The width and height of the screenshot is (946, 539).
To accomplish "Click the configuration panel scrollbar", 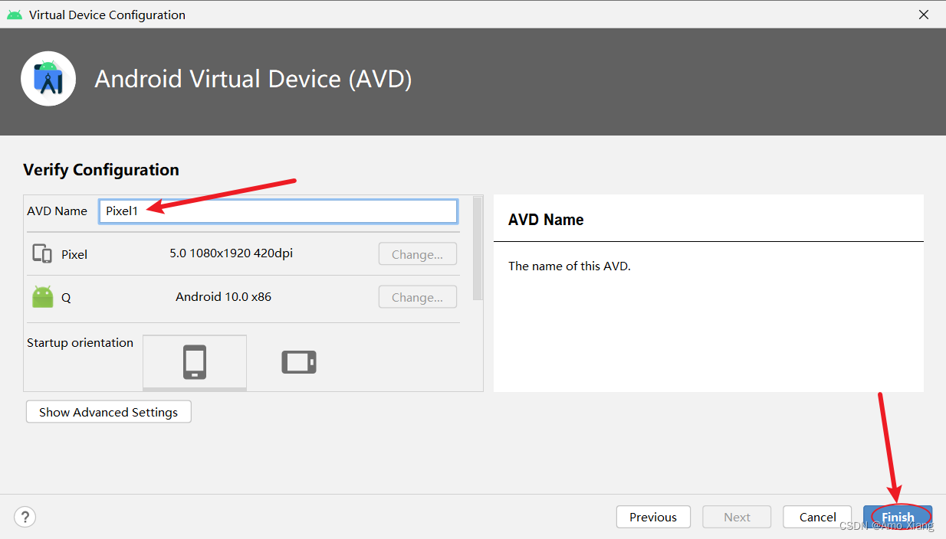I will (x=478, y=248).
